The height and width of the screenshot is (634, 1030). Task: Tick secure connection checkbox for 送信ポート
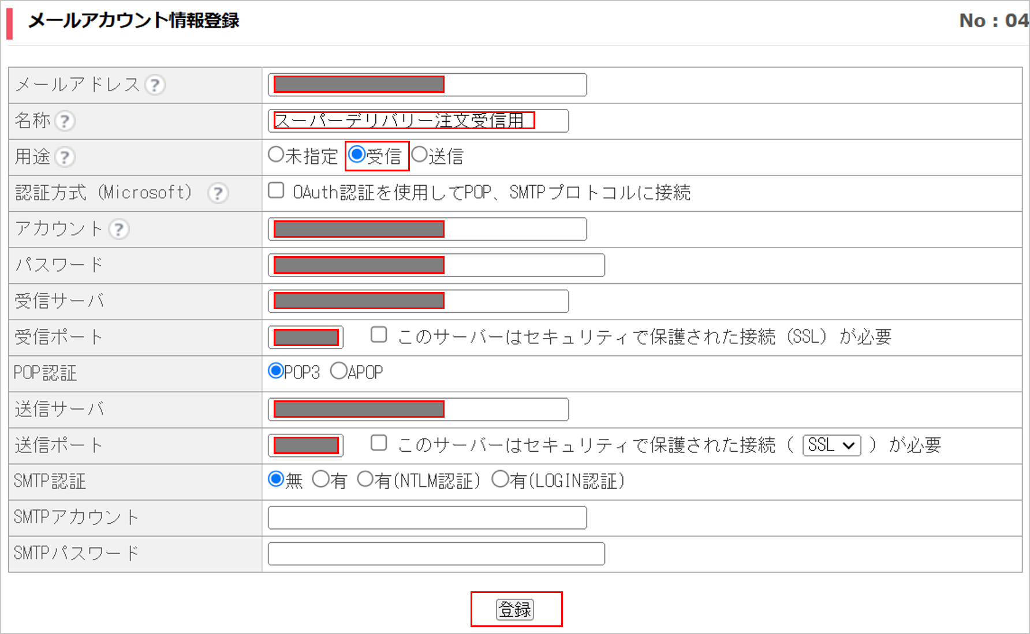click(379, 443)
